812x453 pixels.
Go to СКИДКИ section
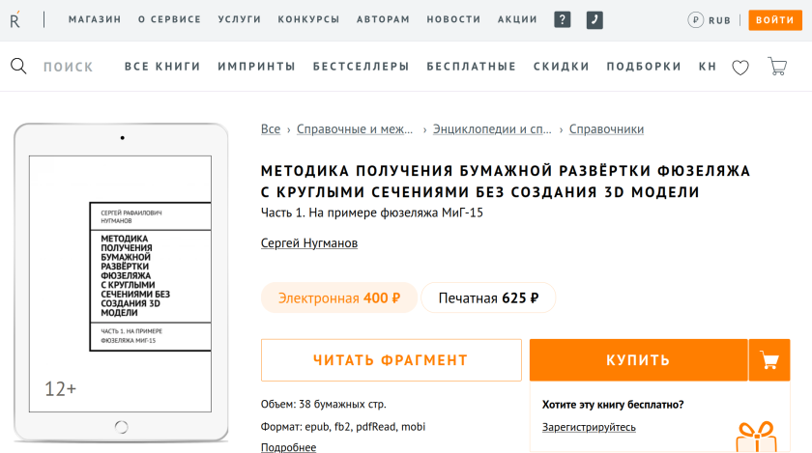pos(562,67)
